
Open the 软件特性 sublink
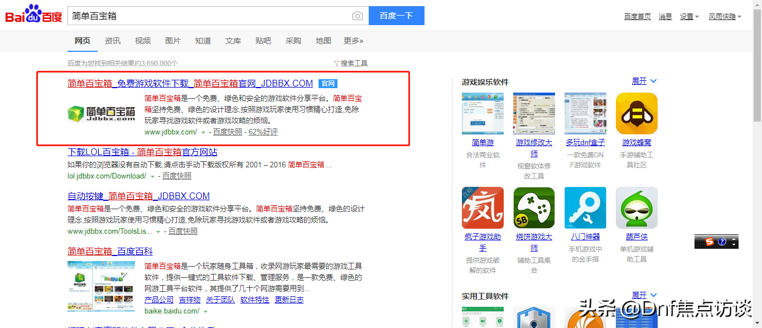[x=255, y=300]
